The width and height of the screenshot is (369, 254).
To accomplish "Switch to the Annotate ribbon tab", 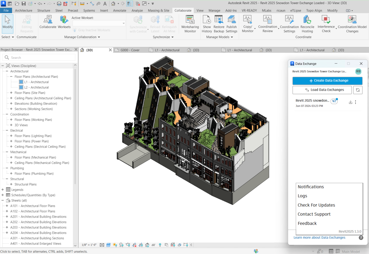I will [x=119, y=11].
